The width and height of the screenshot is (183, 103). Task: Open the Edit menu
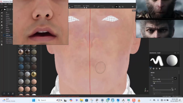click(x=5, y=4)
